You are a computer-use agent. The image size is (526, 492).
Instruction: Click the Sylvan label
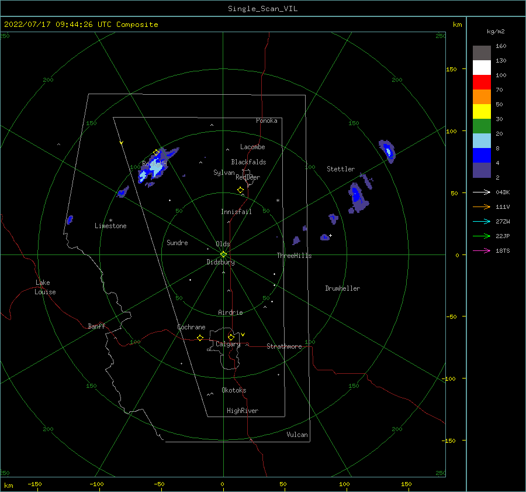[x=224, y=173]
